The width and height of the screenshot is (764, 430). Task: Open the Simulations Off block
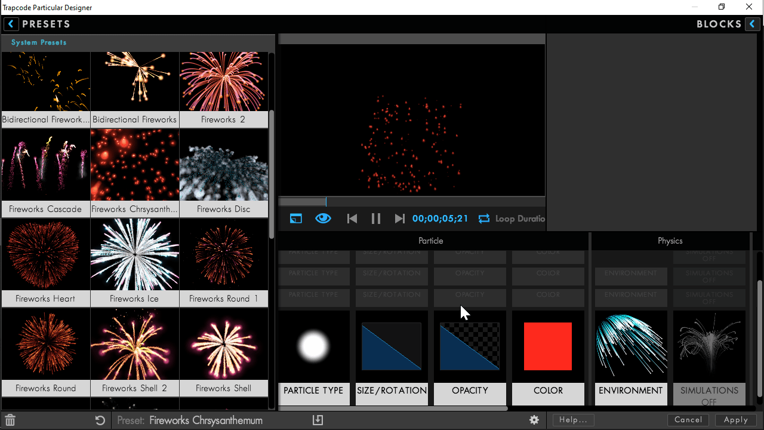click(709, 358)
